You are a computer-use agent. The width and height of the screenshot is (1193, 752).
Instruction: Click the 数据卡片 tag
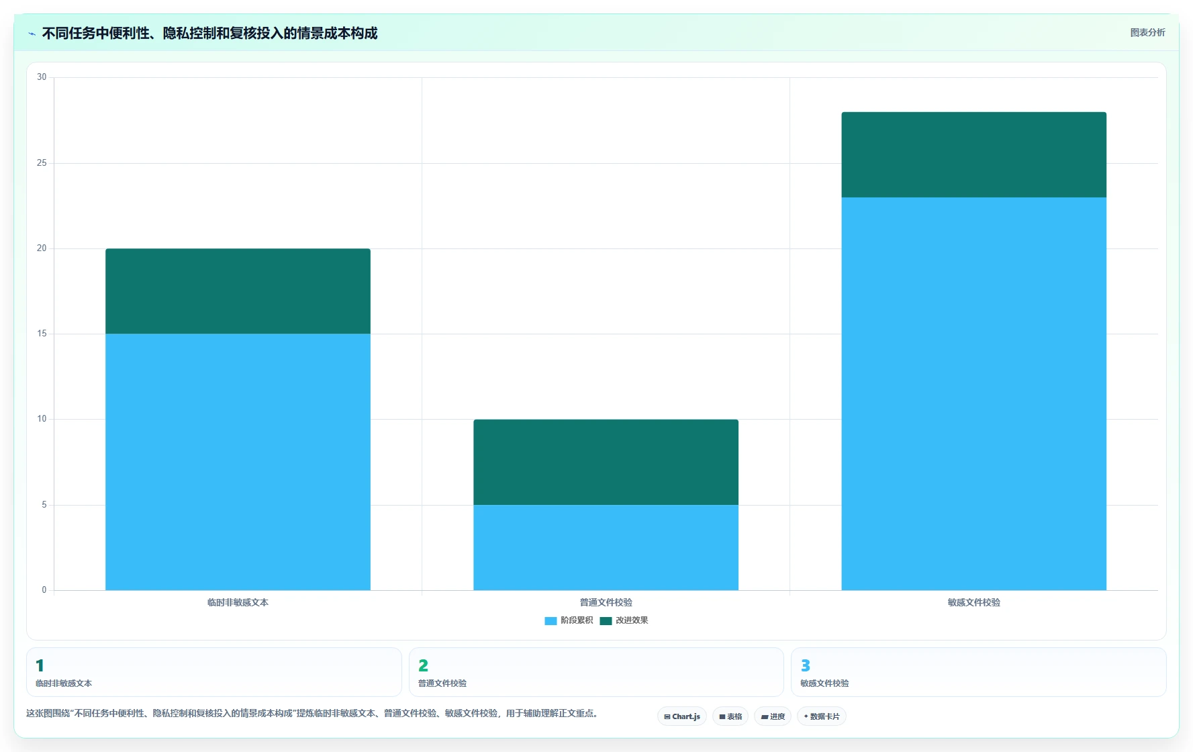tap(821, 716)
